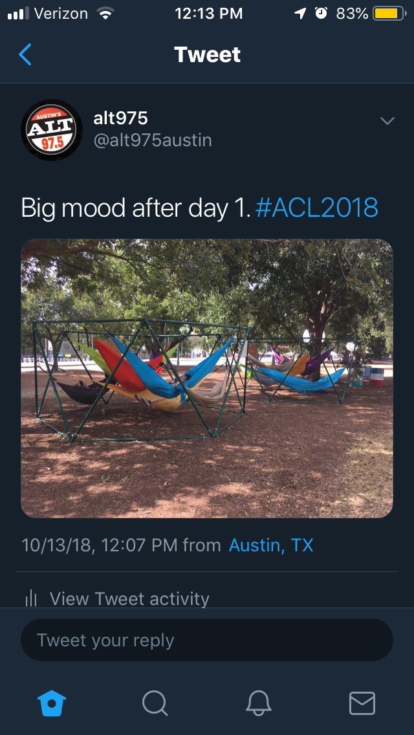The image size is (414, 735).
Task: Go back using the blue back arrow
Action: click(25, 54)
